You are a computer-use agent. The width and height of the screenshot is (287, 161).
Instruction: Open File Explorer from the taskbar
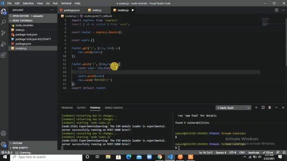[x=108, y=157]
